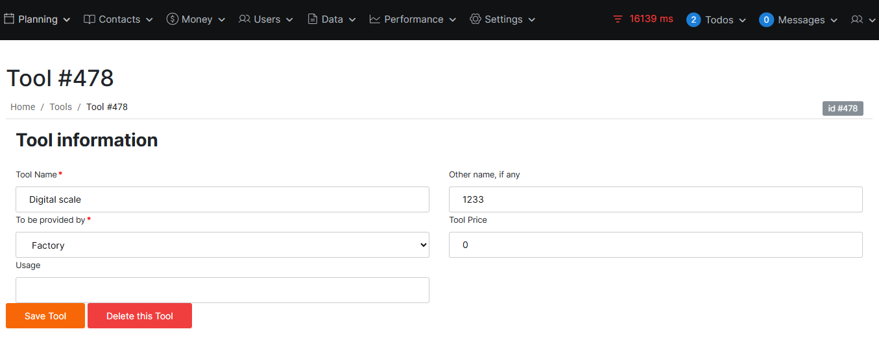Expand the Todos dropdown chevron
Viewport: 879px width, 362px height.
pos(743,21)
